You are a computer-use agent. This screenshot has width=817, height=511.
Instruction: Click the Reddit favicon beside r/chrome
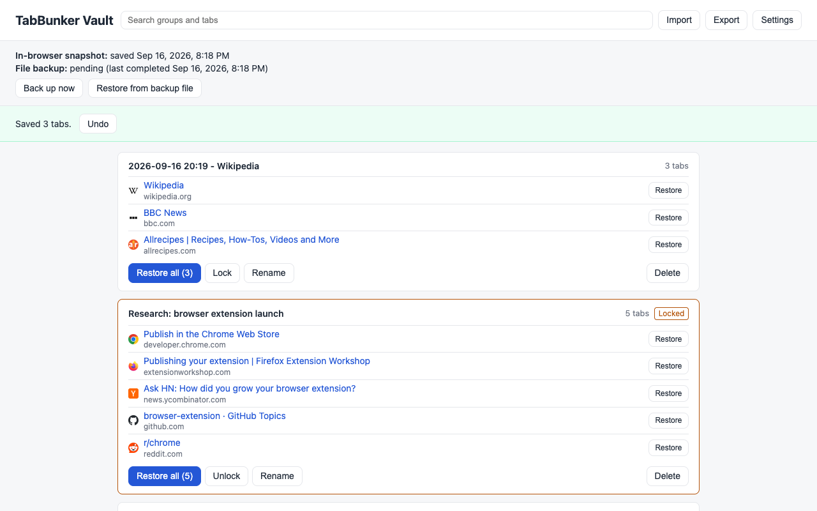(x=133, y=448)
